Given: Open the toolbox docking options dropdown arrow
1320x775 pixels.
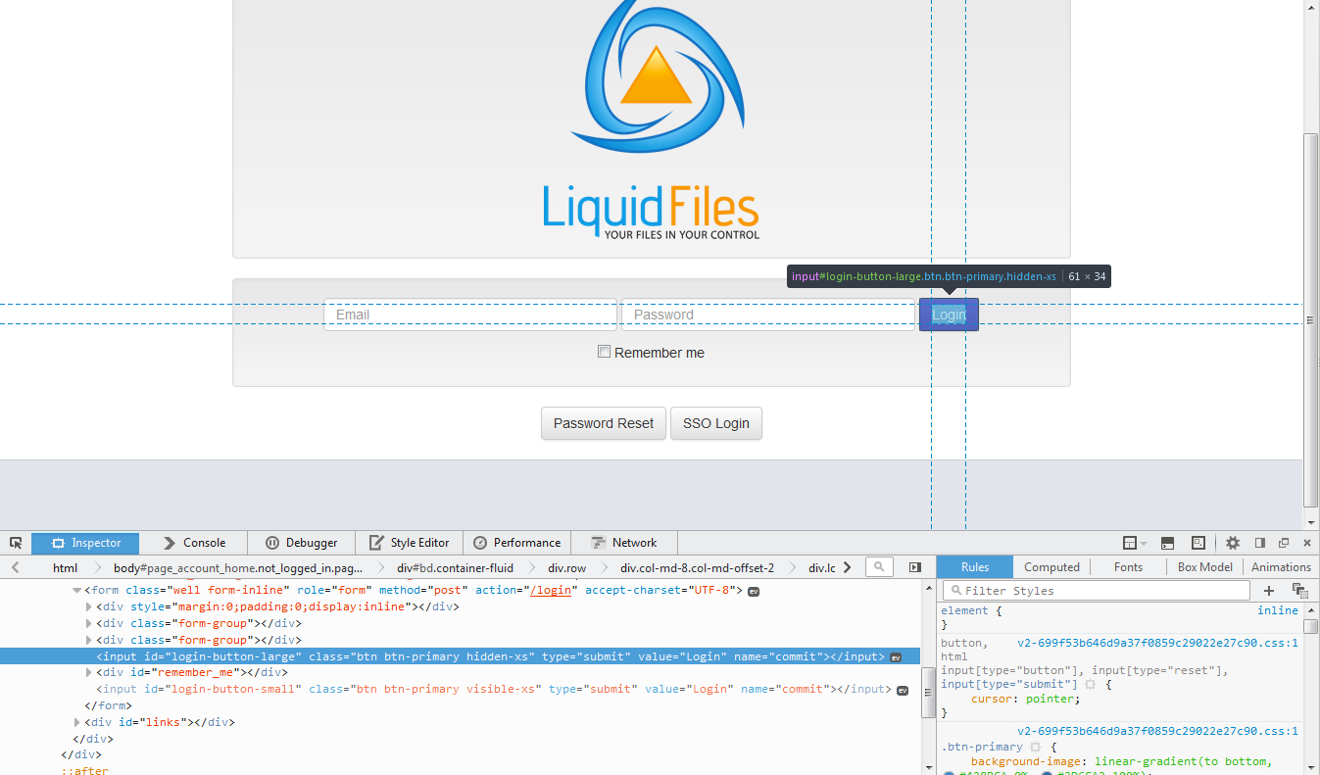Looking at the screenshot, I should click(x=1143, y=542).
